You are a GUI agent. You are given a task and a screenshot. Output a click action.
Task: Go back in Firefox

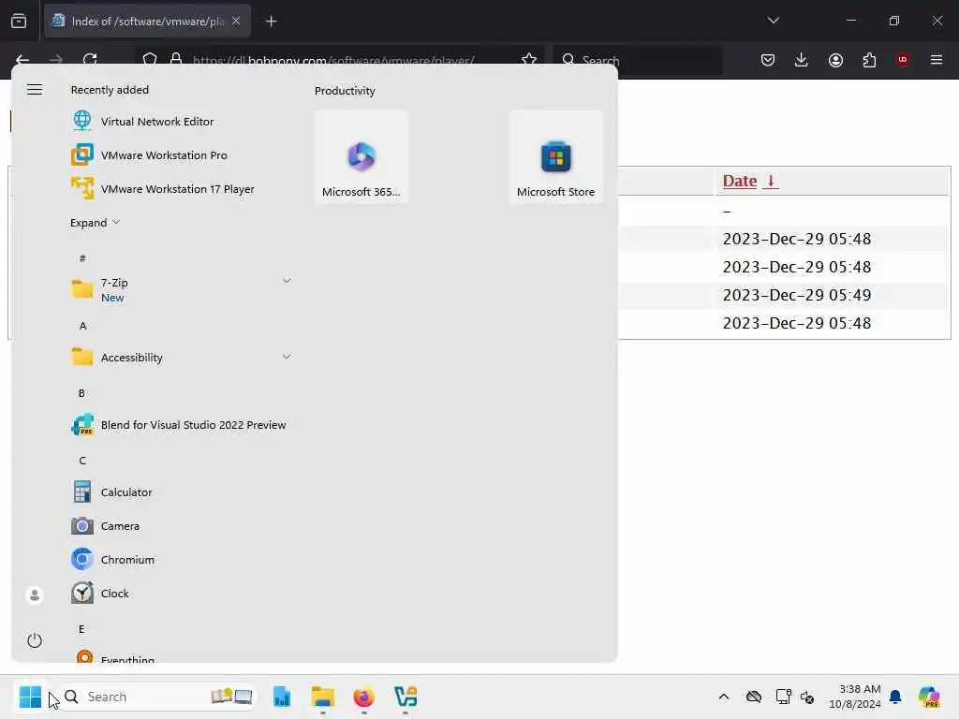tap(22, 60)
